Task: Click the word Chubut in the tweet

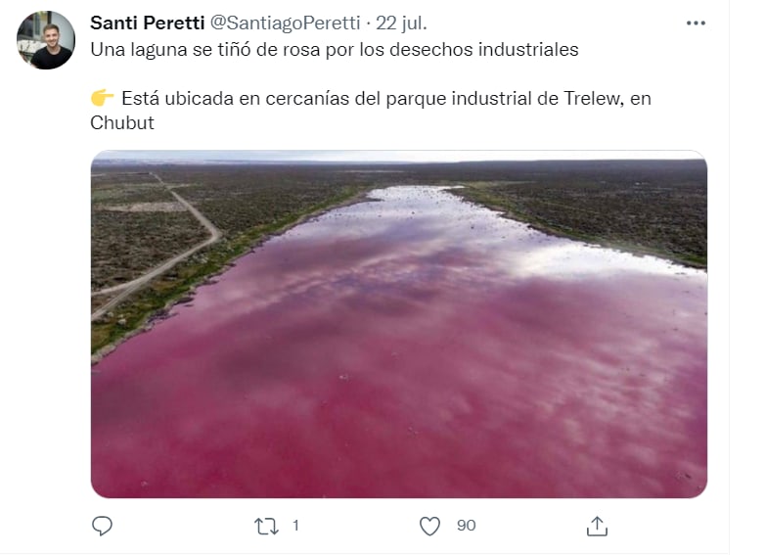Action: click(122, 122)
